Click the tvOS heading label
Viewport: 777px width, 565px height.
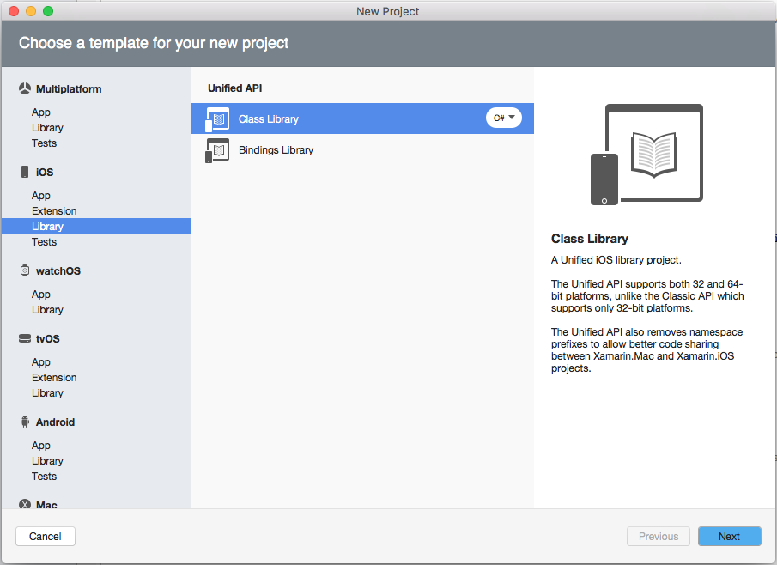pos(47,338)
